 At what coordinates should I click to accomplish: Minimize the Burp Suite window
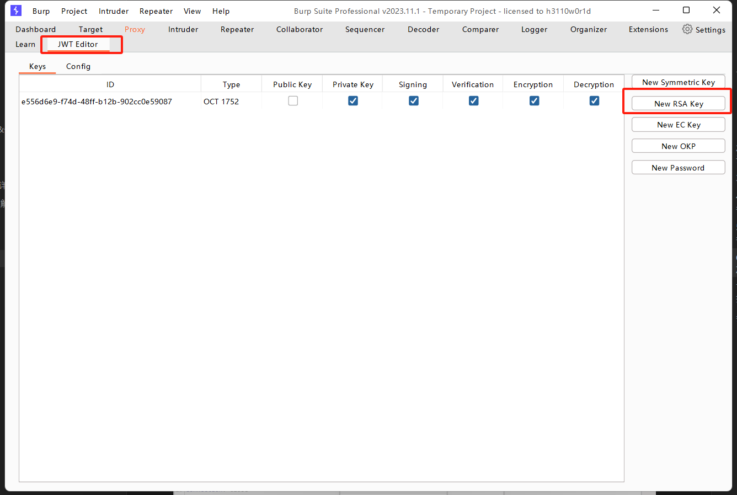tap(656, 10)
